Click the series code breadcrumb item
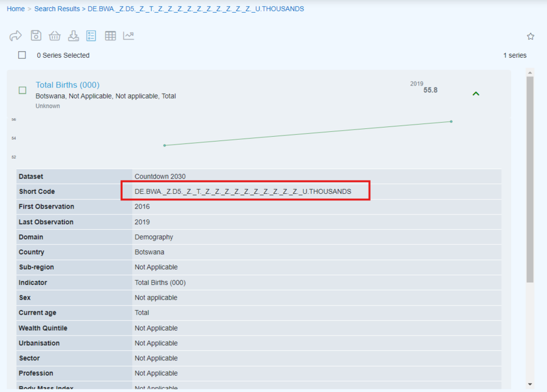547x392 pixels. (x=196, y=9)
